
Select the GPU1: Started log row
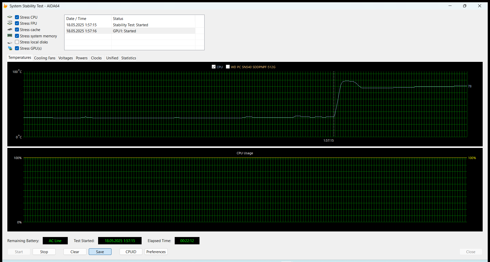pos(124,31)
